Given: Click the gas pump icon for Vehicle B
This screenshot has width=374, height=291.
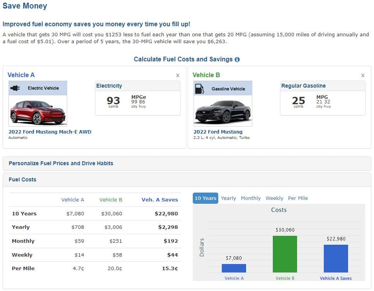Looking at the screenshot, I should click(199, 89).
